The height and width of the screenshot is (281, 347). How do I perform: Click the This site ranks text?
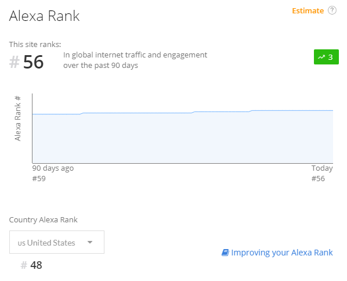[x=35, y=44]
